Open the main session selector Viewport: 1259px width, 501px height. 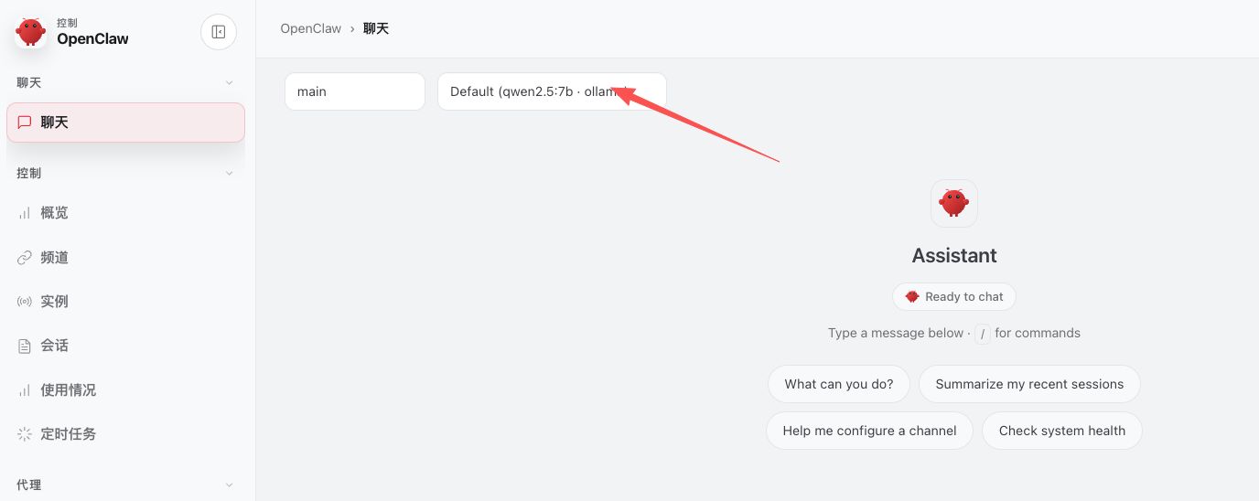point(354,91)
